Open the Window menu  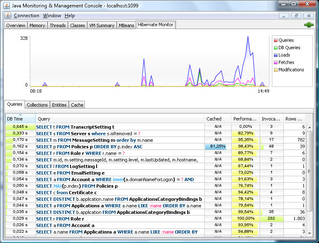pyautogui.click(x=52, y=16)
